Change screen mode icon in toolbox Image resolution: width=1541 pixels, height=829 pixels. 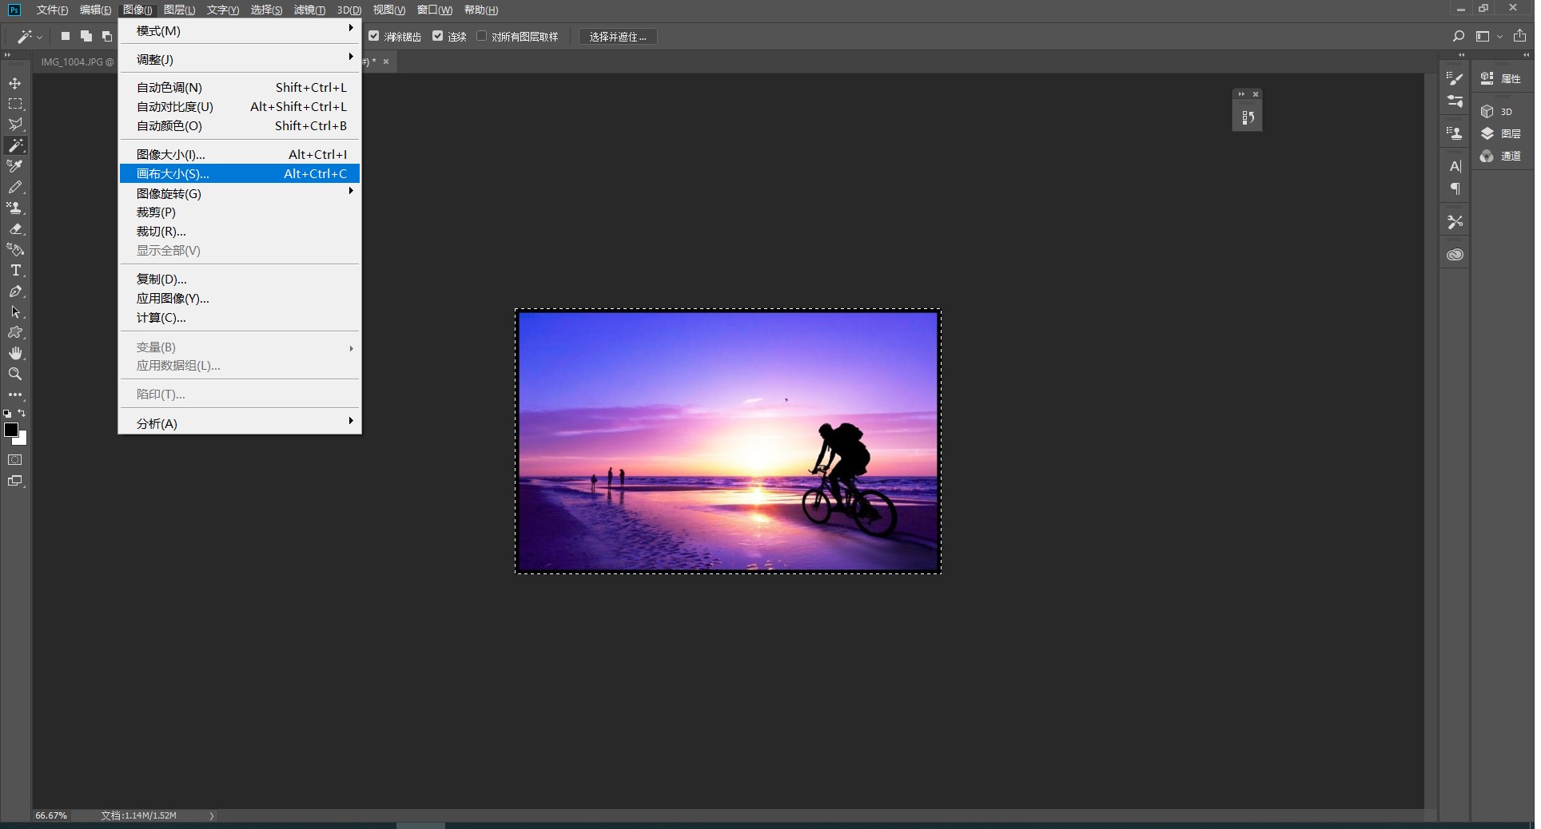pos(15,481)
